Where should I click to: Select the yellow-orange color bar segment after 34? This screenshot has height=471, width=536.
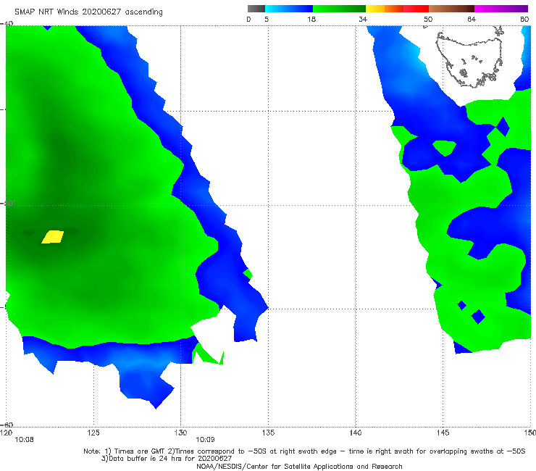click(385, 9)
